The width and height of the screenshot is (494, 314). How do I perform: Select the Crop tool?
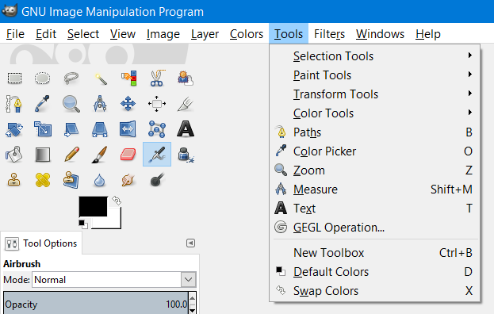click(186, 104)
